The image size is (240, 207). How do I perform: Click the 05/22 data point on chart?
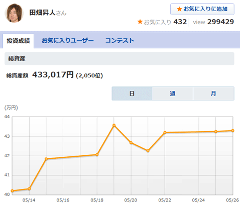pyautogui.click(x=165, y=133)
